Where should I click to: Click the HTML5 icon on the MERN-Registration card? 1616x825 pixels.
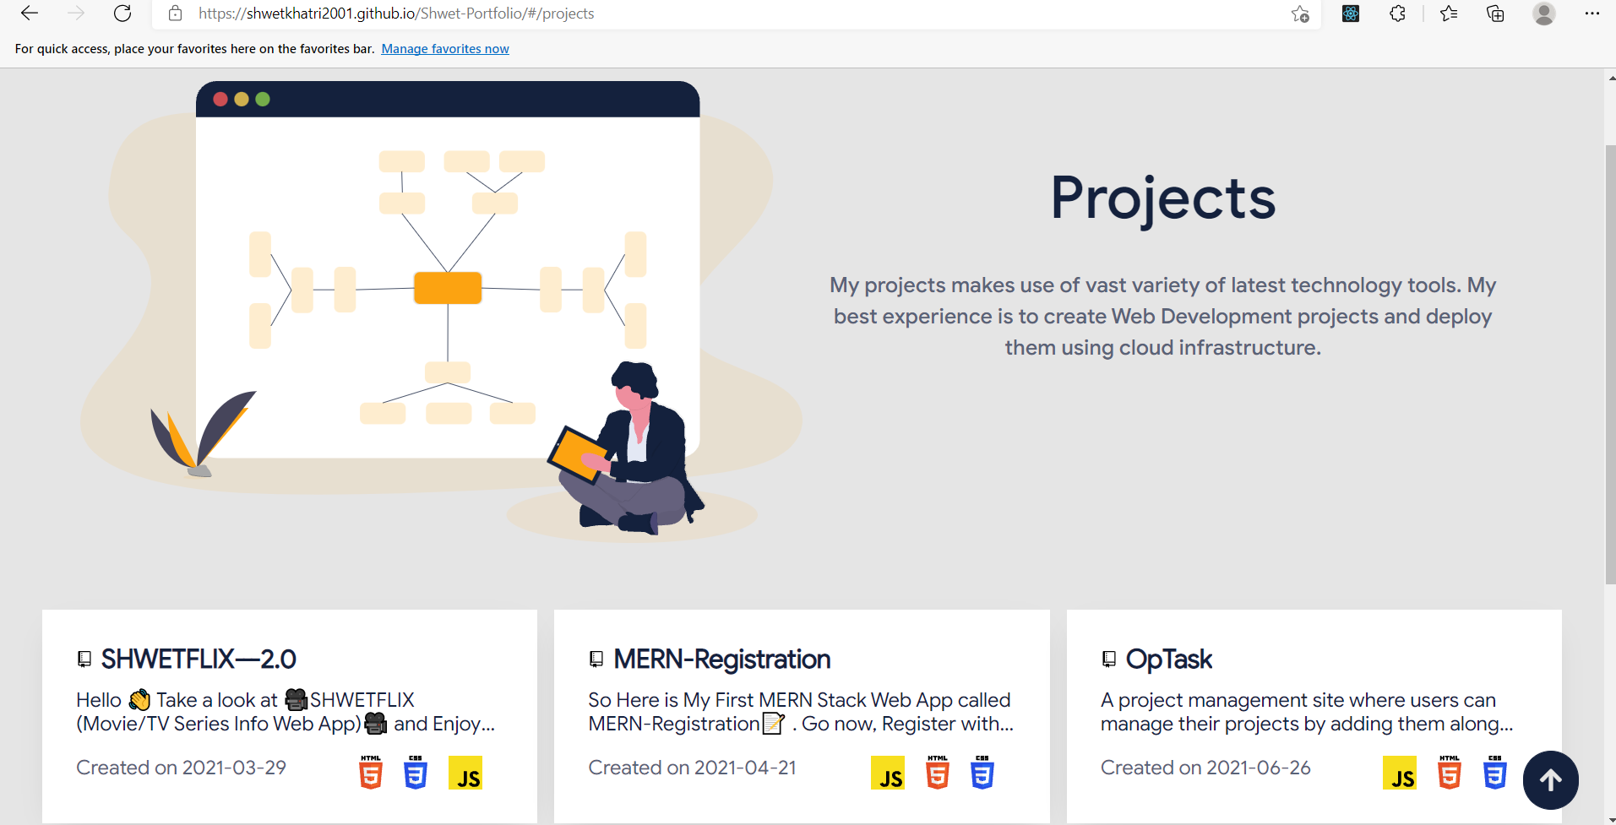938,773
